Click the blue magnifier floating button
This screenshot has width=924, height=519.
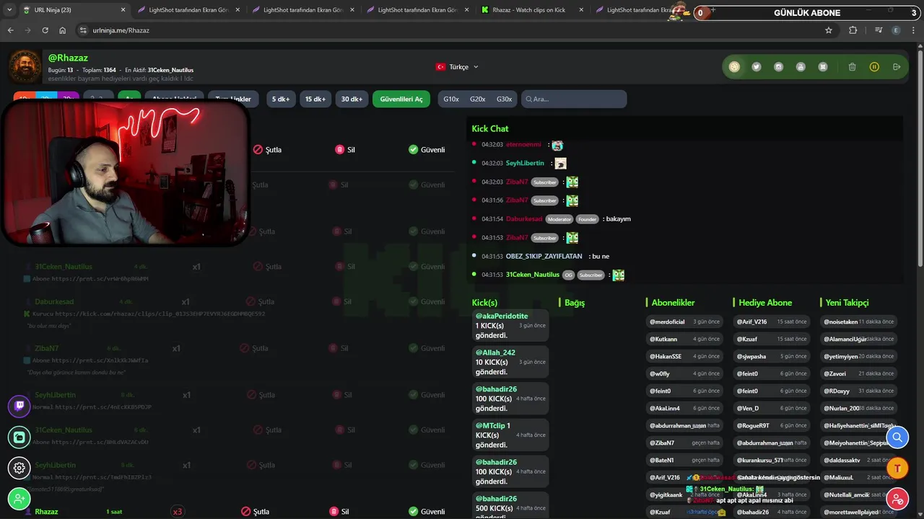click(x=897, y=437)
